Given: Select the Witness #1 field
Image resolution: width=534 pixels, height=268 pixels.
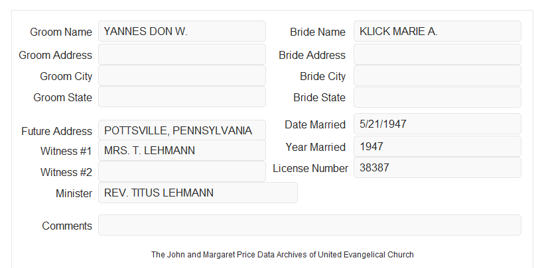Looking at the screenshot, I should coord(182,150).
